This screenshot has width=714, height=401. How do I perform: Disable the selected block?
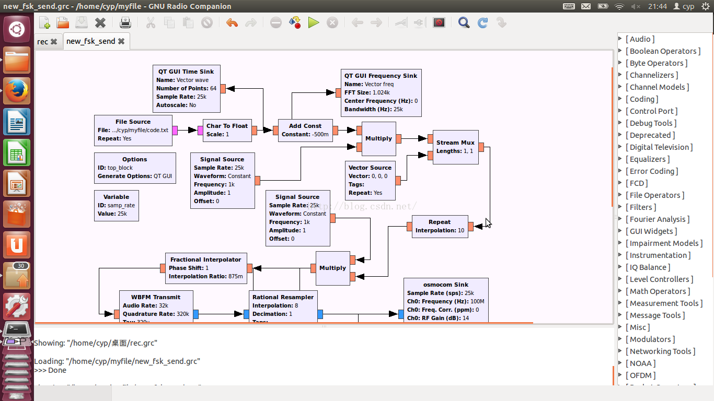[x=419, y=22]
